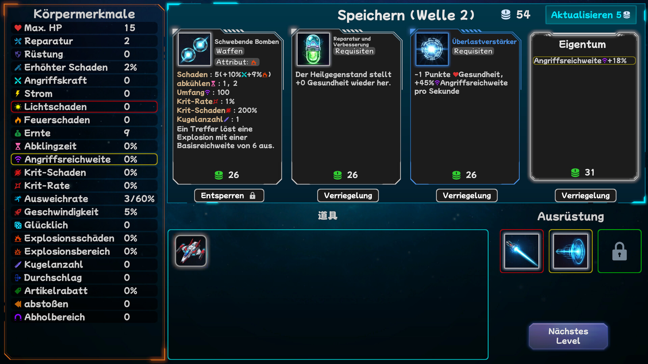Toggle Verriegelung under the Eigentum card
The width and height of the screenshot is (648, 364).
(586, 195)
